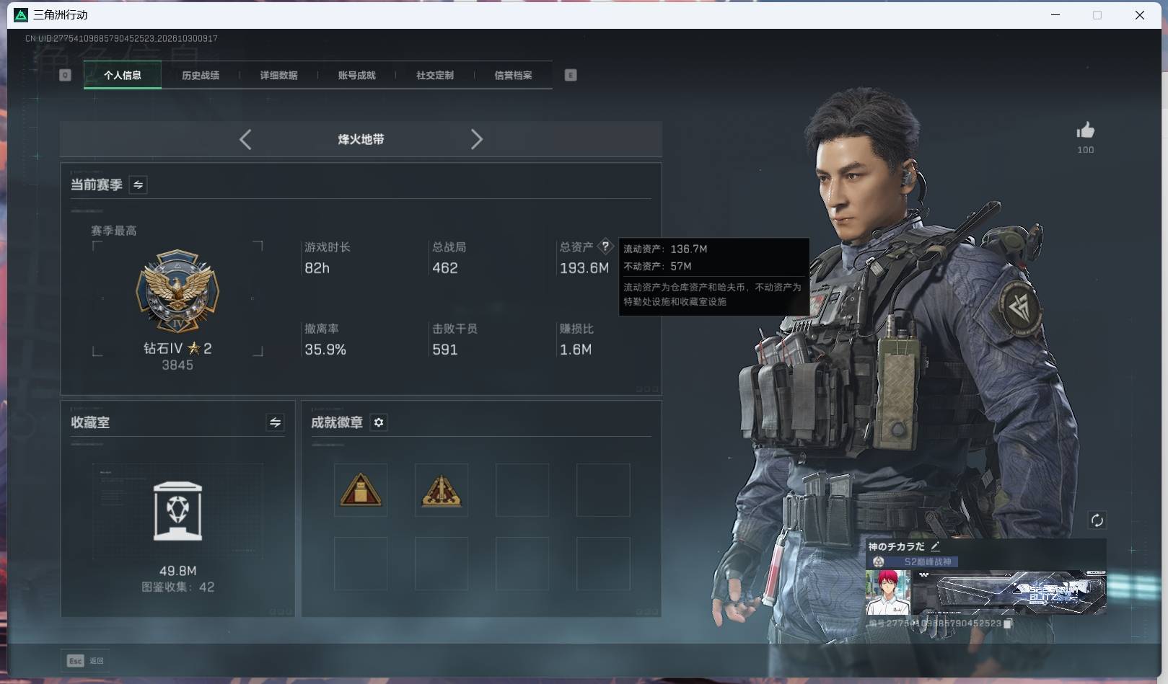Rotate character with the refresh icon
The image size is (1168, 684).
[x=1097, y=520]
